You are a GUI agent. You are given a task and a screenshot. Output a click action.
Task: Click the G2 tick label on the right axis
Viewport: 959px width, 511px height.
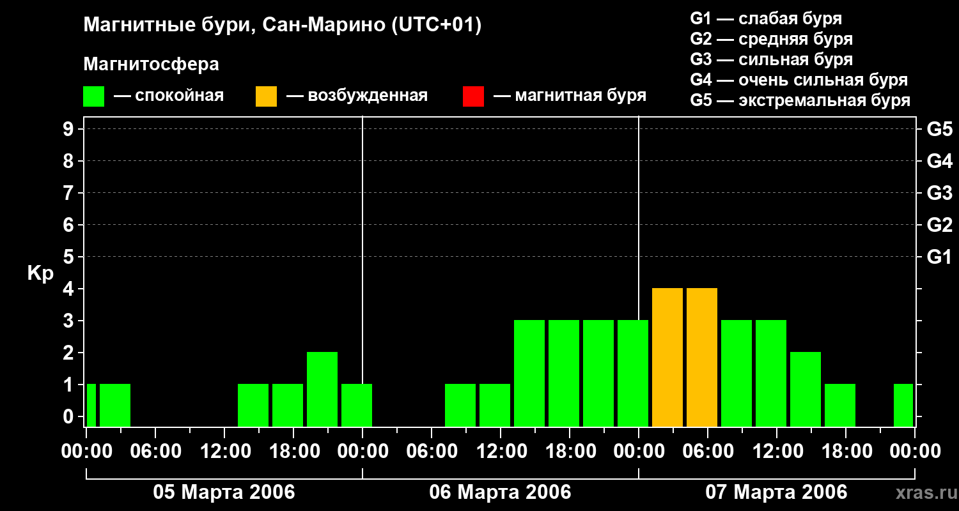939,225
